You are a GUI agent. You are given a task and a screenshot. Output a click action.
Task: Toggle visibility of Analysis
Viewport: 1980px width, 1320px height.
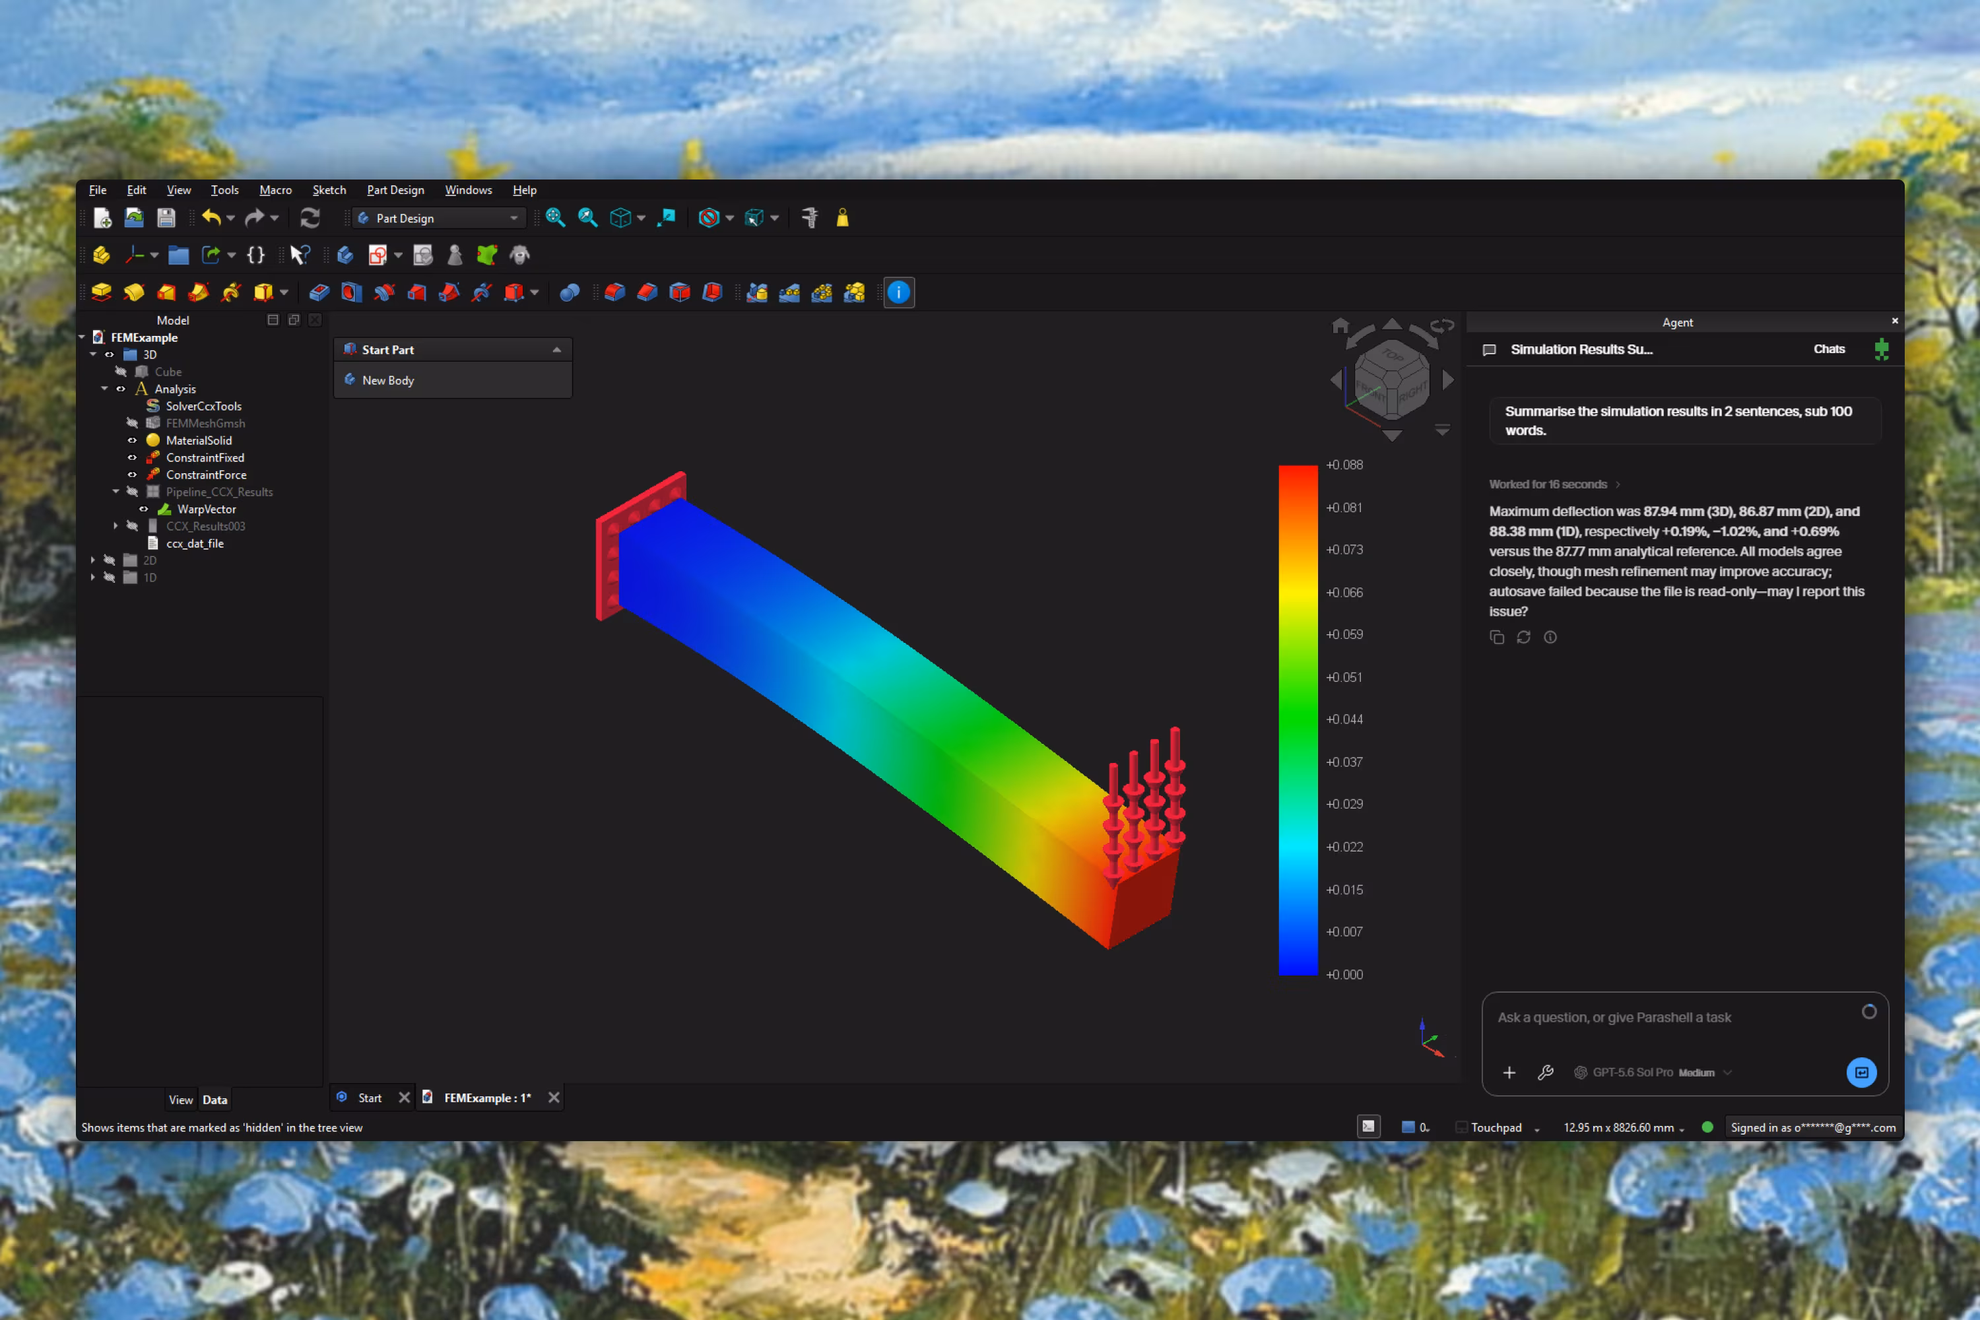120,389
